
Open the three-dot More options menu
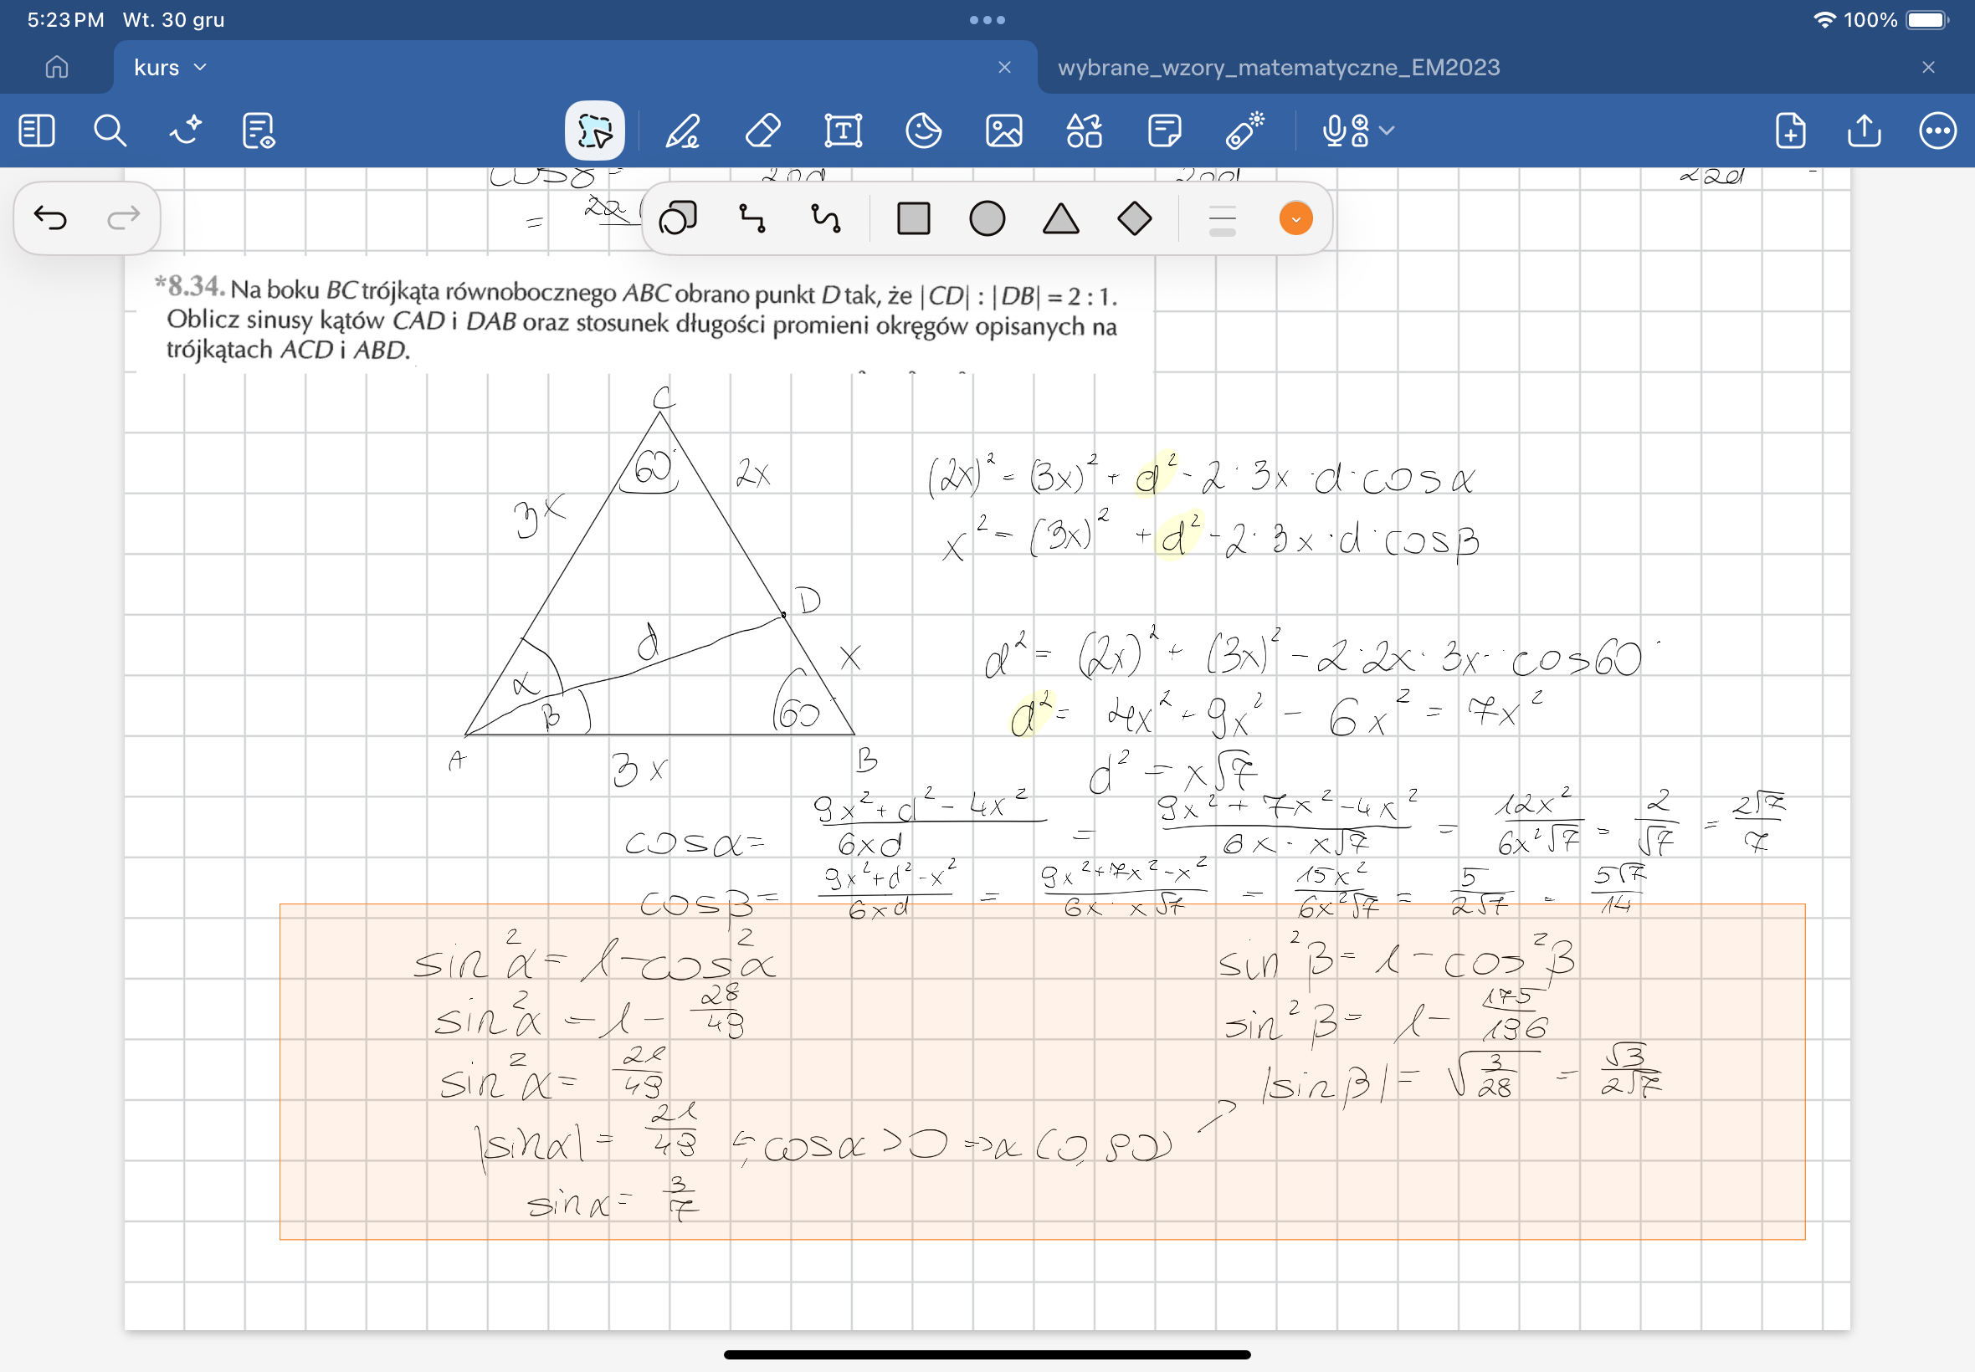[1937, 131]
